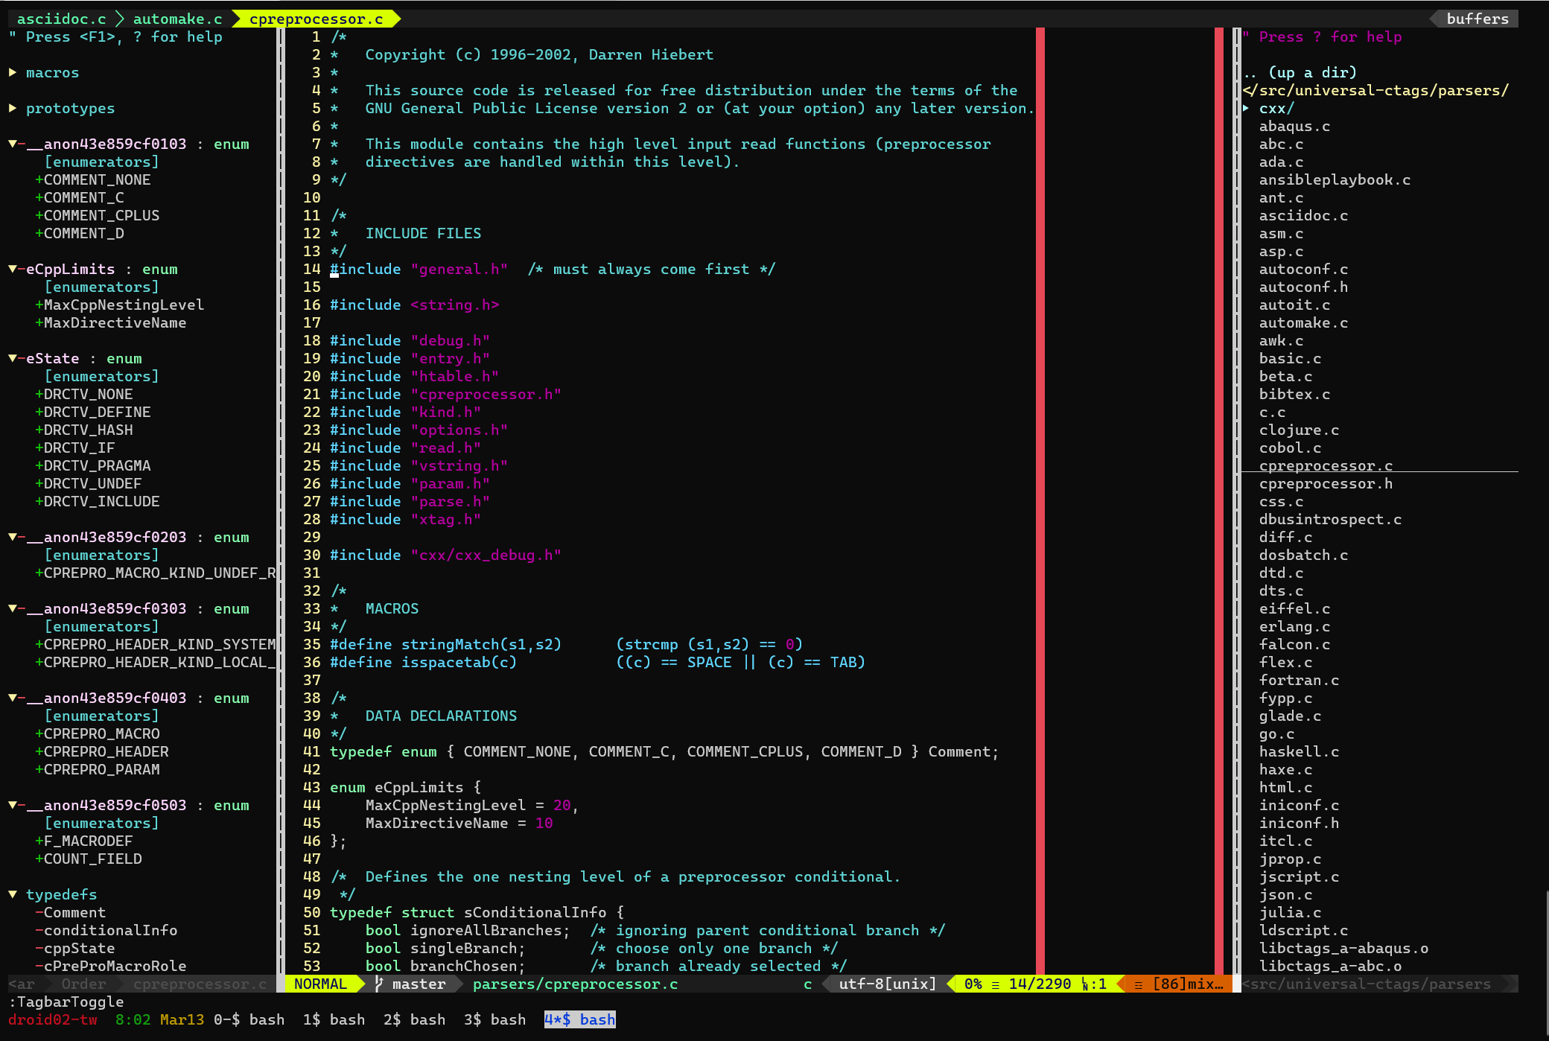1549x1041 pixels.
Task: Click the utf-8[unix] encoding segment
Action: pos(887,984)
